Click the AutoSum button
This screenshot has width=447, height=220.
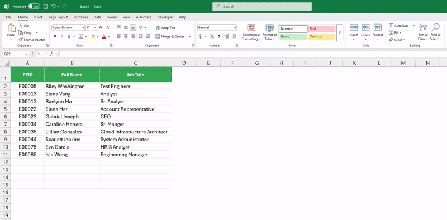[398, 26]
